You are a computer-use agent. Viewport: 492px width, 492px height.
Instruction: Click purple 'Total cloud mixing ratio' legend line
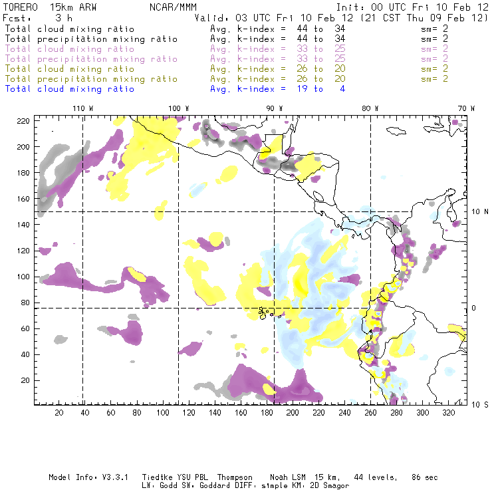70,49
